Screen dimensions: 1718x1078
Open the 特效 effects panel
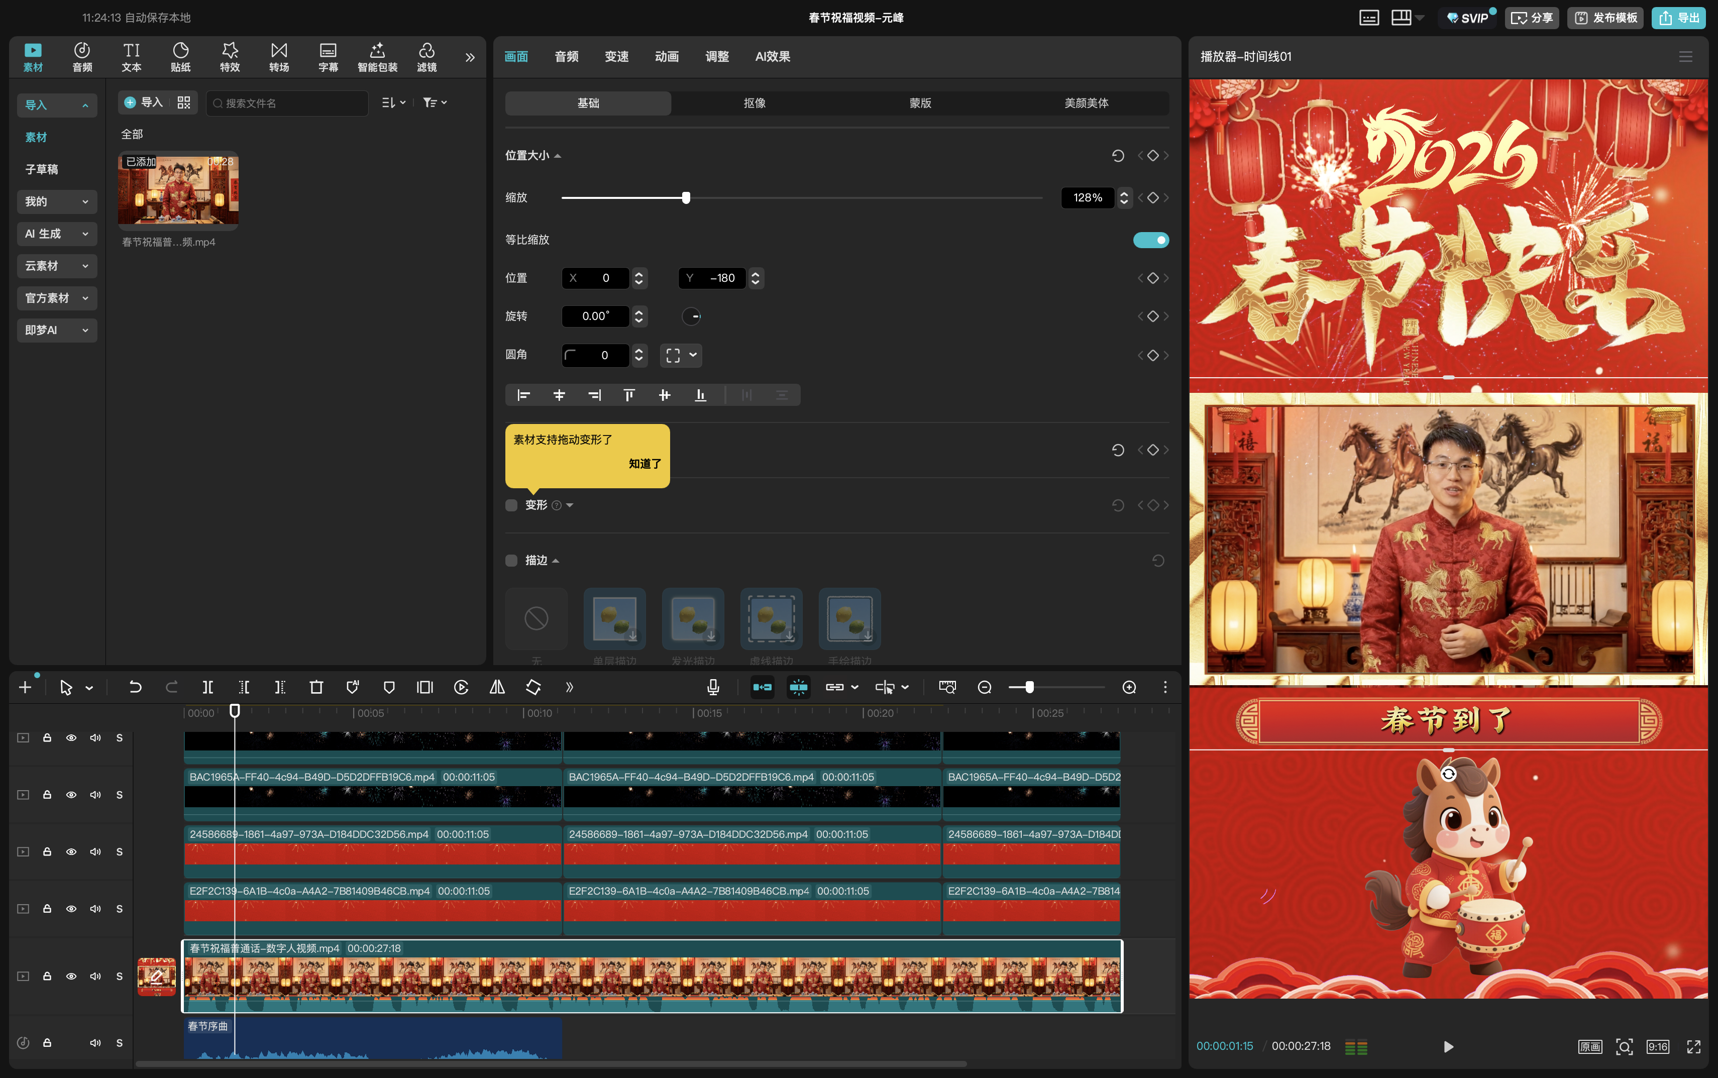[x=230, y=56]
